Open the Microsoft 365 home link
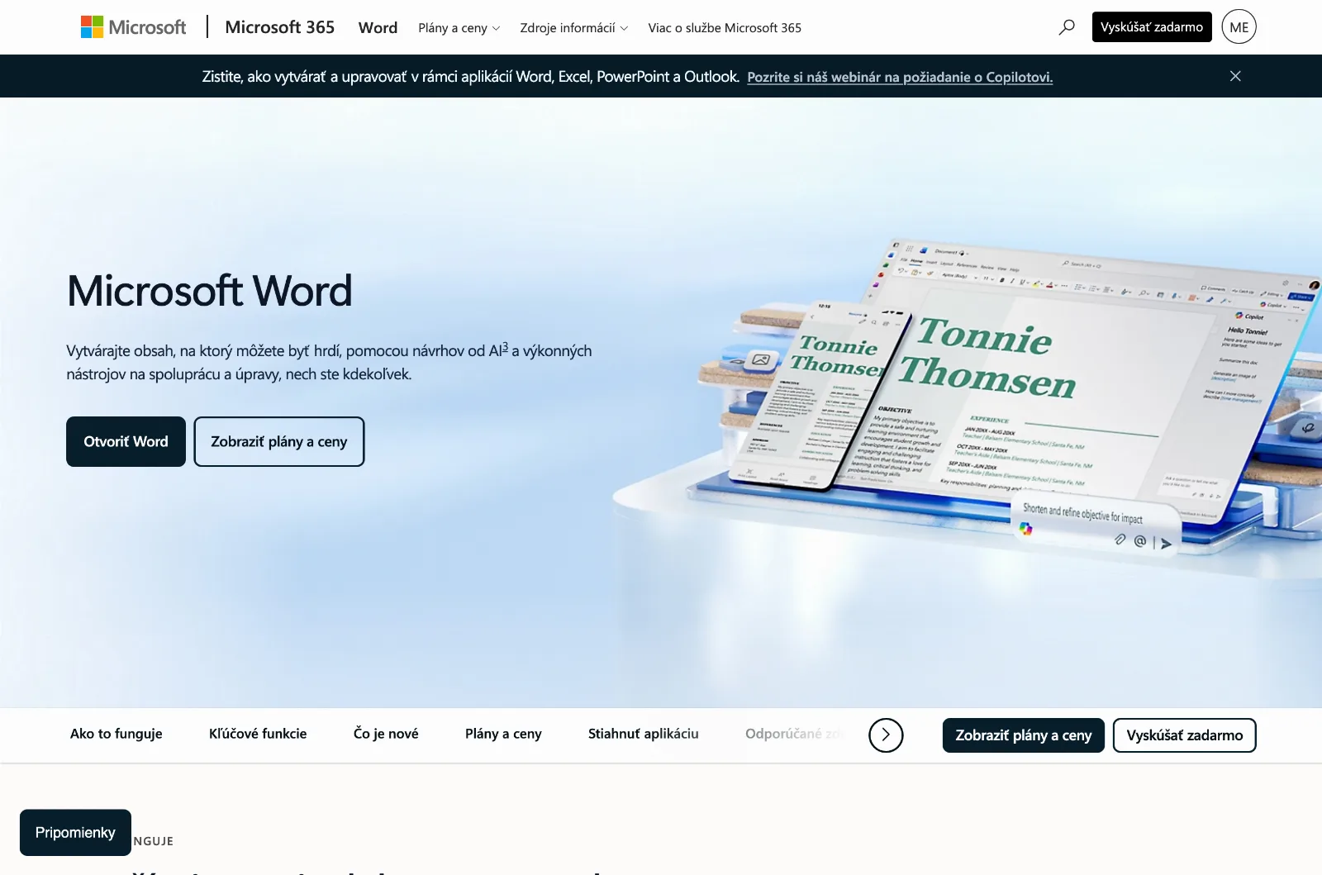The width and height of the screenshot is (1322, 875). tap(279, 27)
